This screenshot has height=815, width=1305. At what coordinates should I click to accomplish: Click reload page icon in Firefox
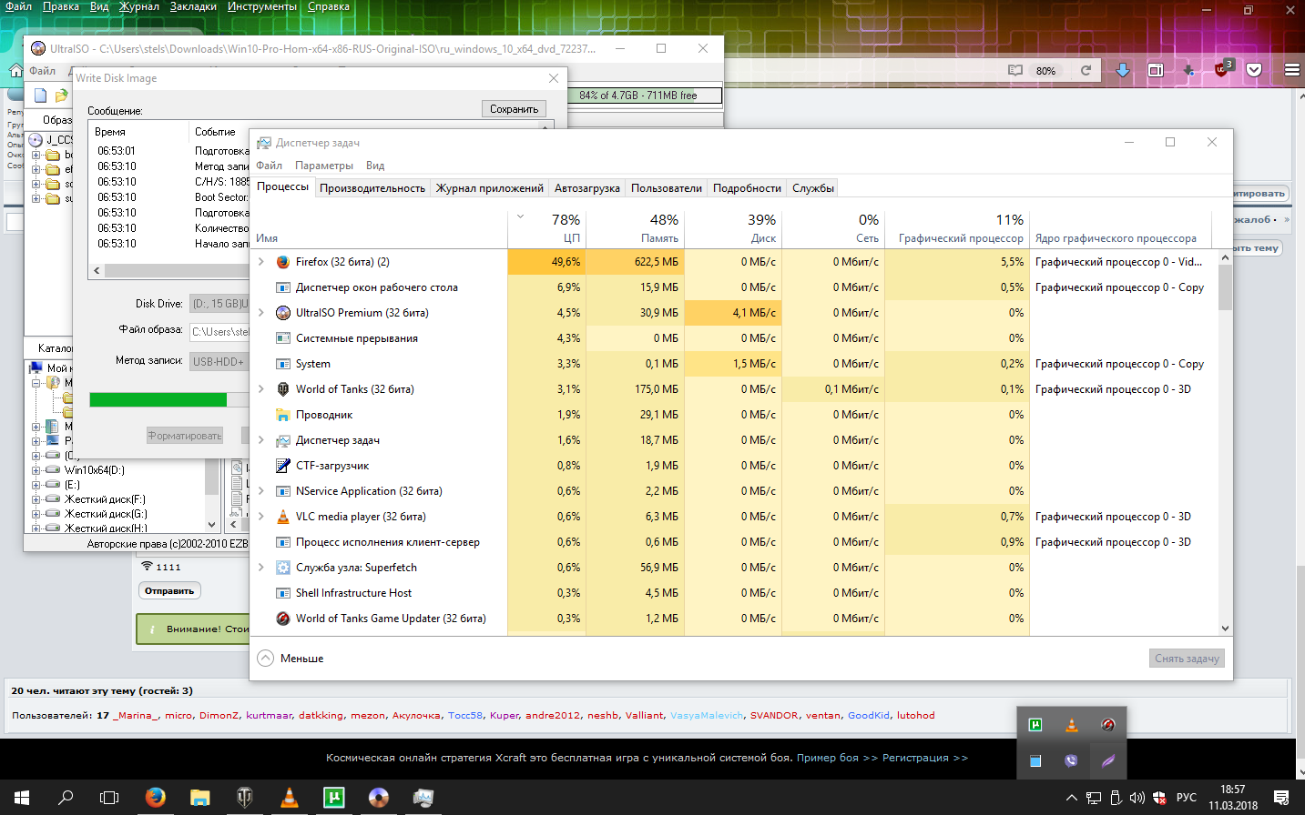click(1086, 70)
